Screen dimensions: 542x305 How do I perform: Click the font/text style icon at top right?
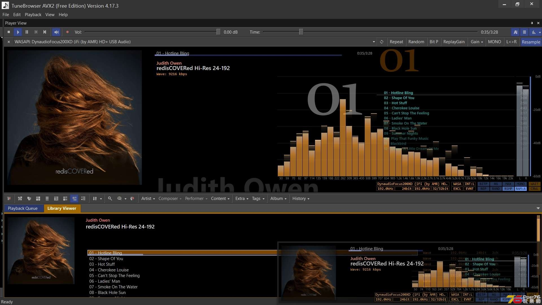[515, 32]
